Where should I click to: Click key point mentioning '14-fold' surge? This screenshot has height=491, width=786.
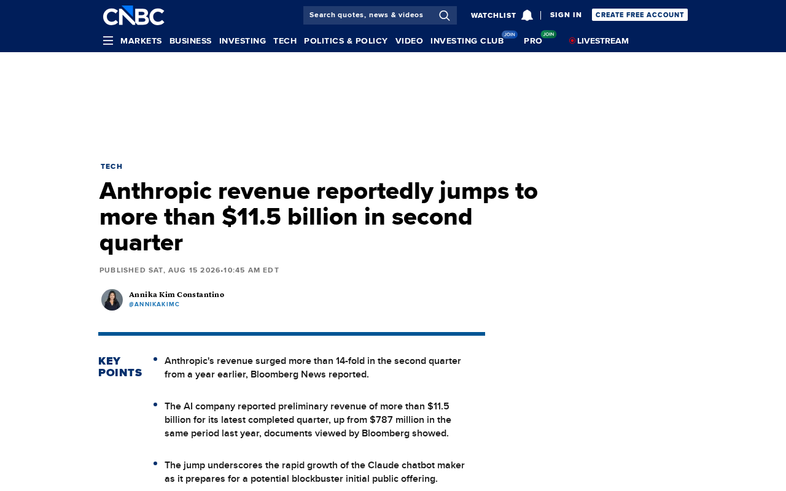click(313, 368)
